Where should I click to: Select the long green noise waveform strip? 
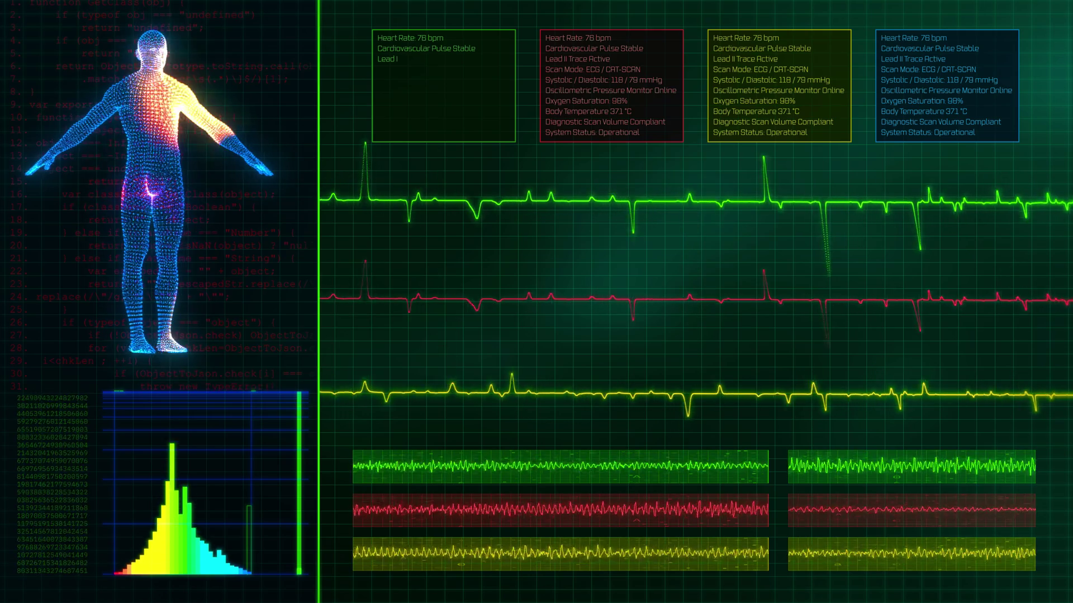pyautogui.click(x=560, y=466)
